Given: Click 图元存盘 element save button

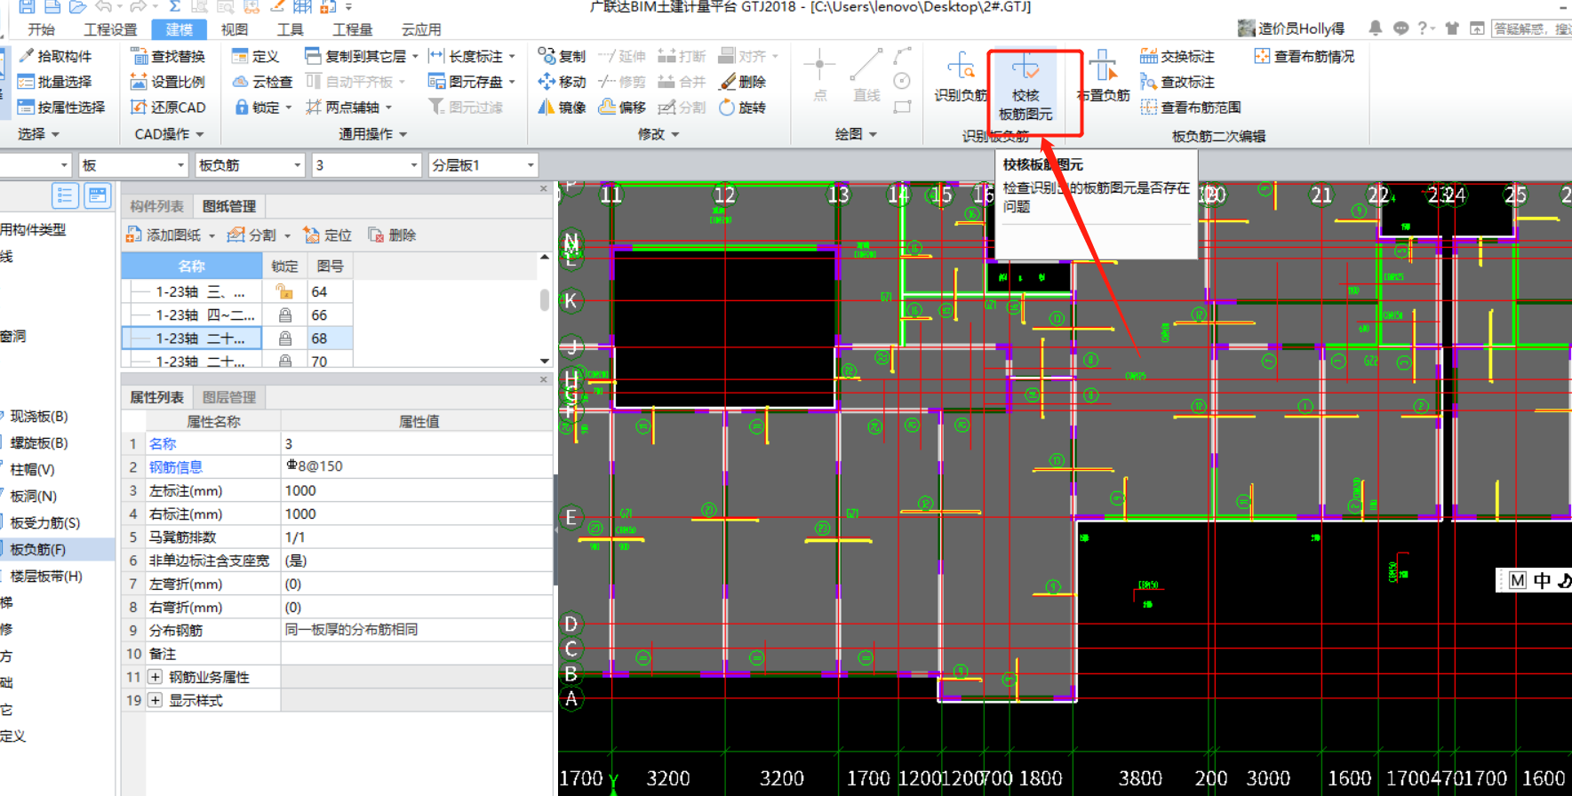Looking at the screenshot, I should (467, 82).
